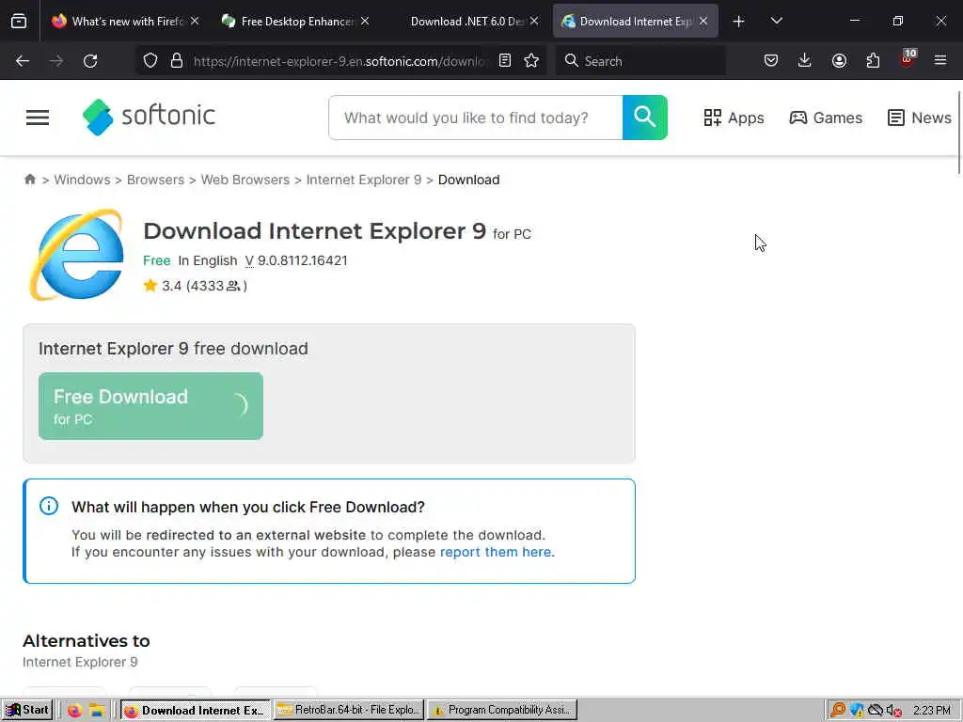Open the Firefox downloads panel
This screenshot has width=963, height=722.
click(805, 61)
